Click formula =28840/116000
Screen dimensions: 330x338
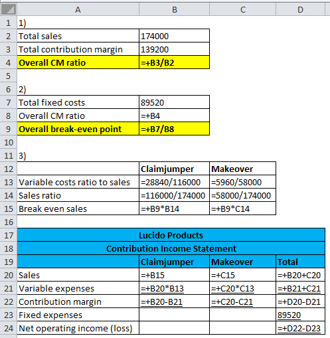coord(174,182)
